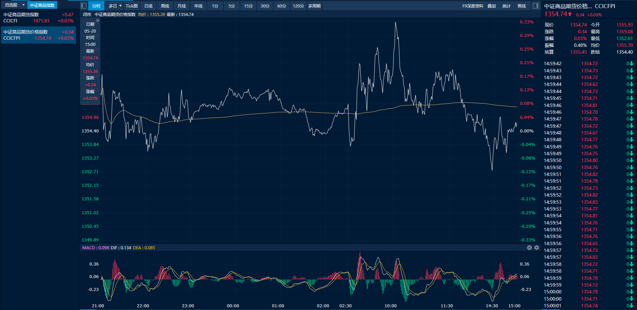This screenshot has height=310, width=637.
Task: Click the 叠加 overlay button
Action: pyautogui.click(x=492, y=6)
